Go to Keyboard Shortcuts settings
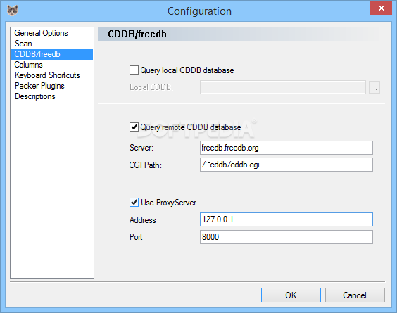 52,75
